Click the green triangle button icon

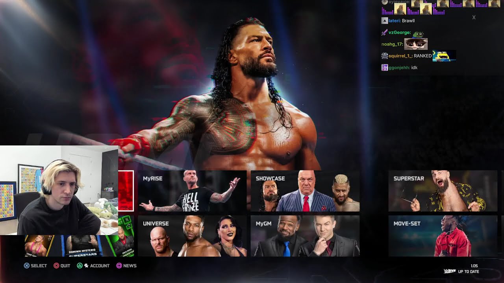[x=80, y=266]
